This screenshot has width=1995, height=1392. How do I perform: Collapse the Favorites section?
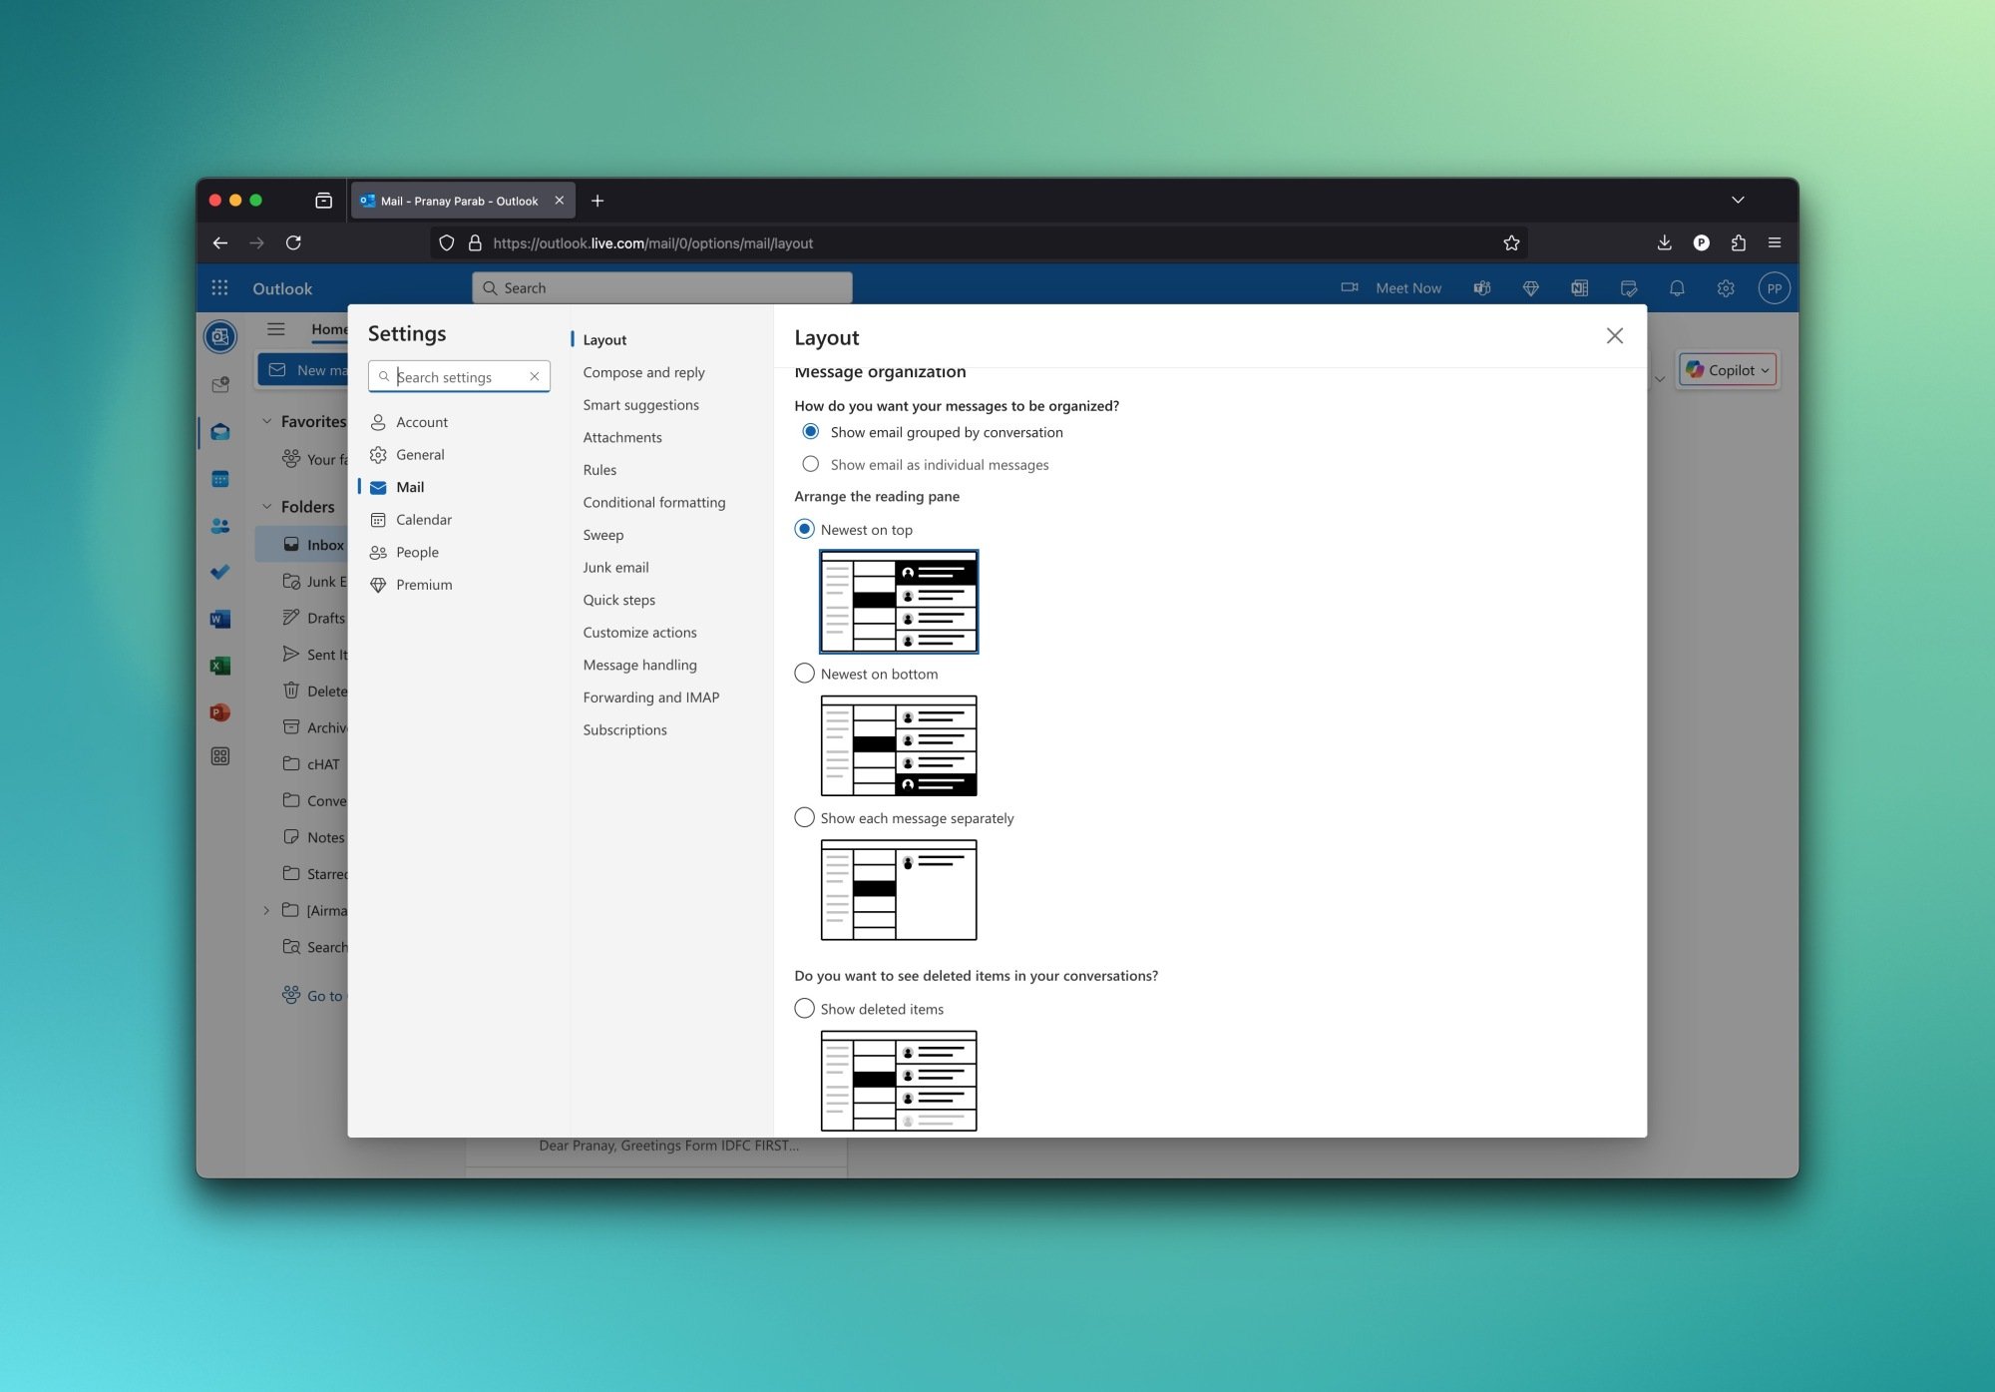pos(266,421)
